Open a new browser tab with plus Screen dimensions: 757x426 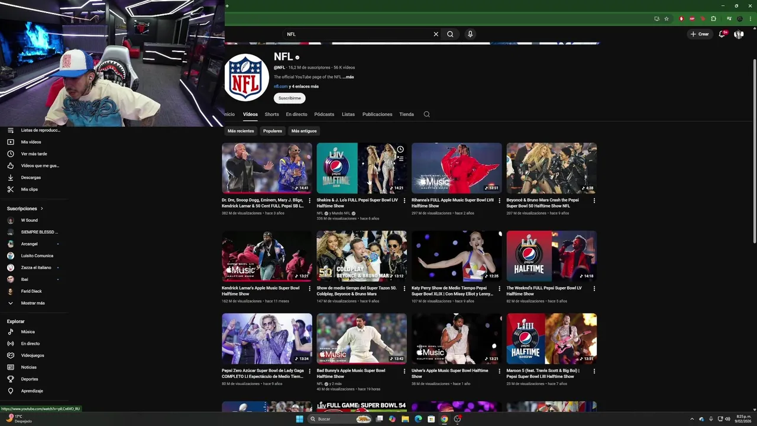(227, 6)
